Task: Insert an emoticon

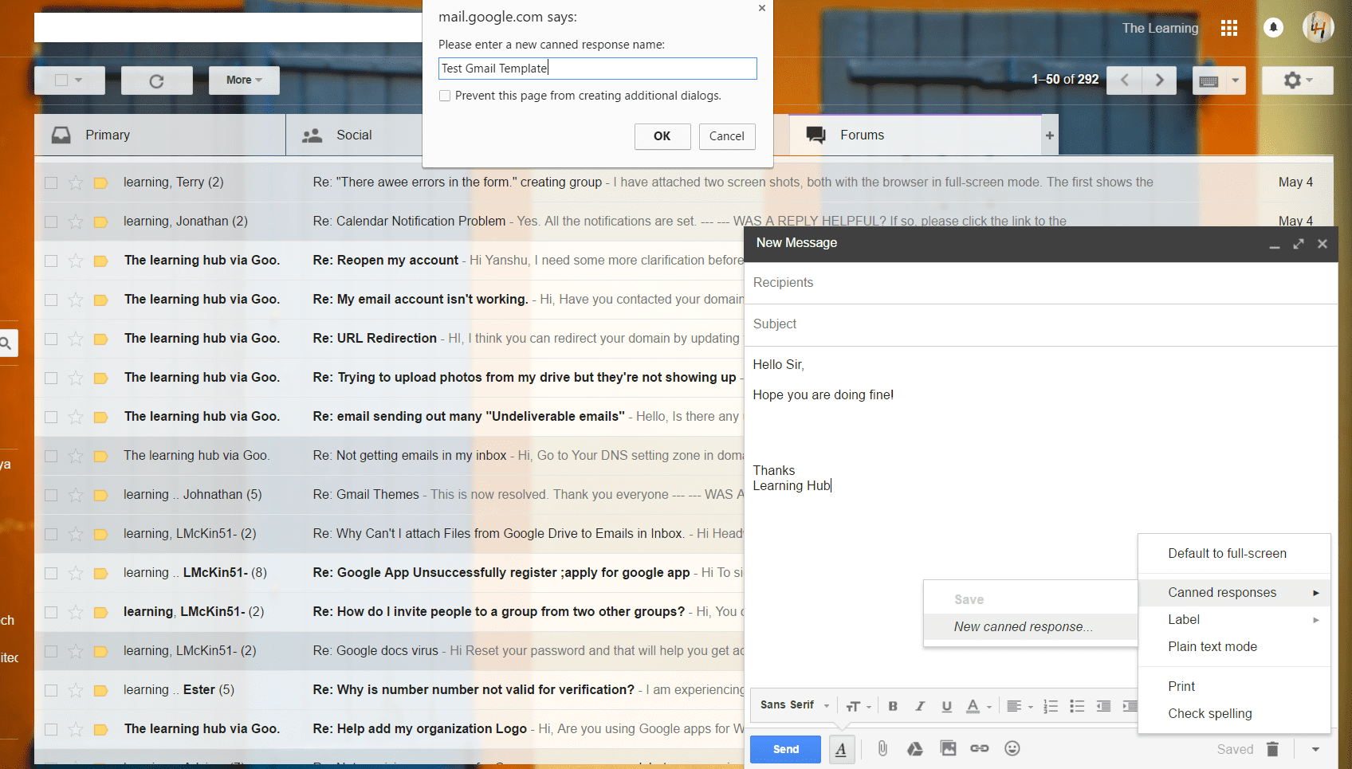Action: pyautogui.click(x=1012, y=748)
